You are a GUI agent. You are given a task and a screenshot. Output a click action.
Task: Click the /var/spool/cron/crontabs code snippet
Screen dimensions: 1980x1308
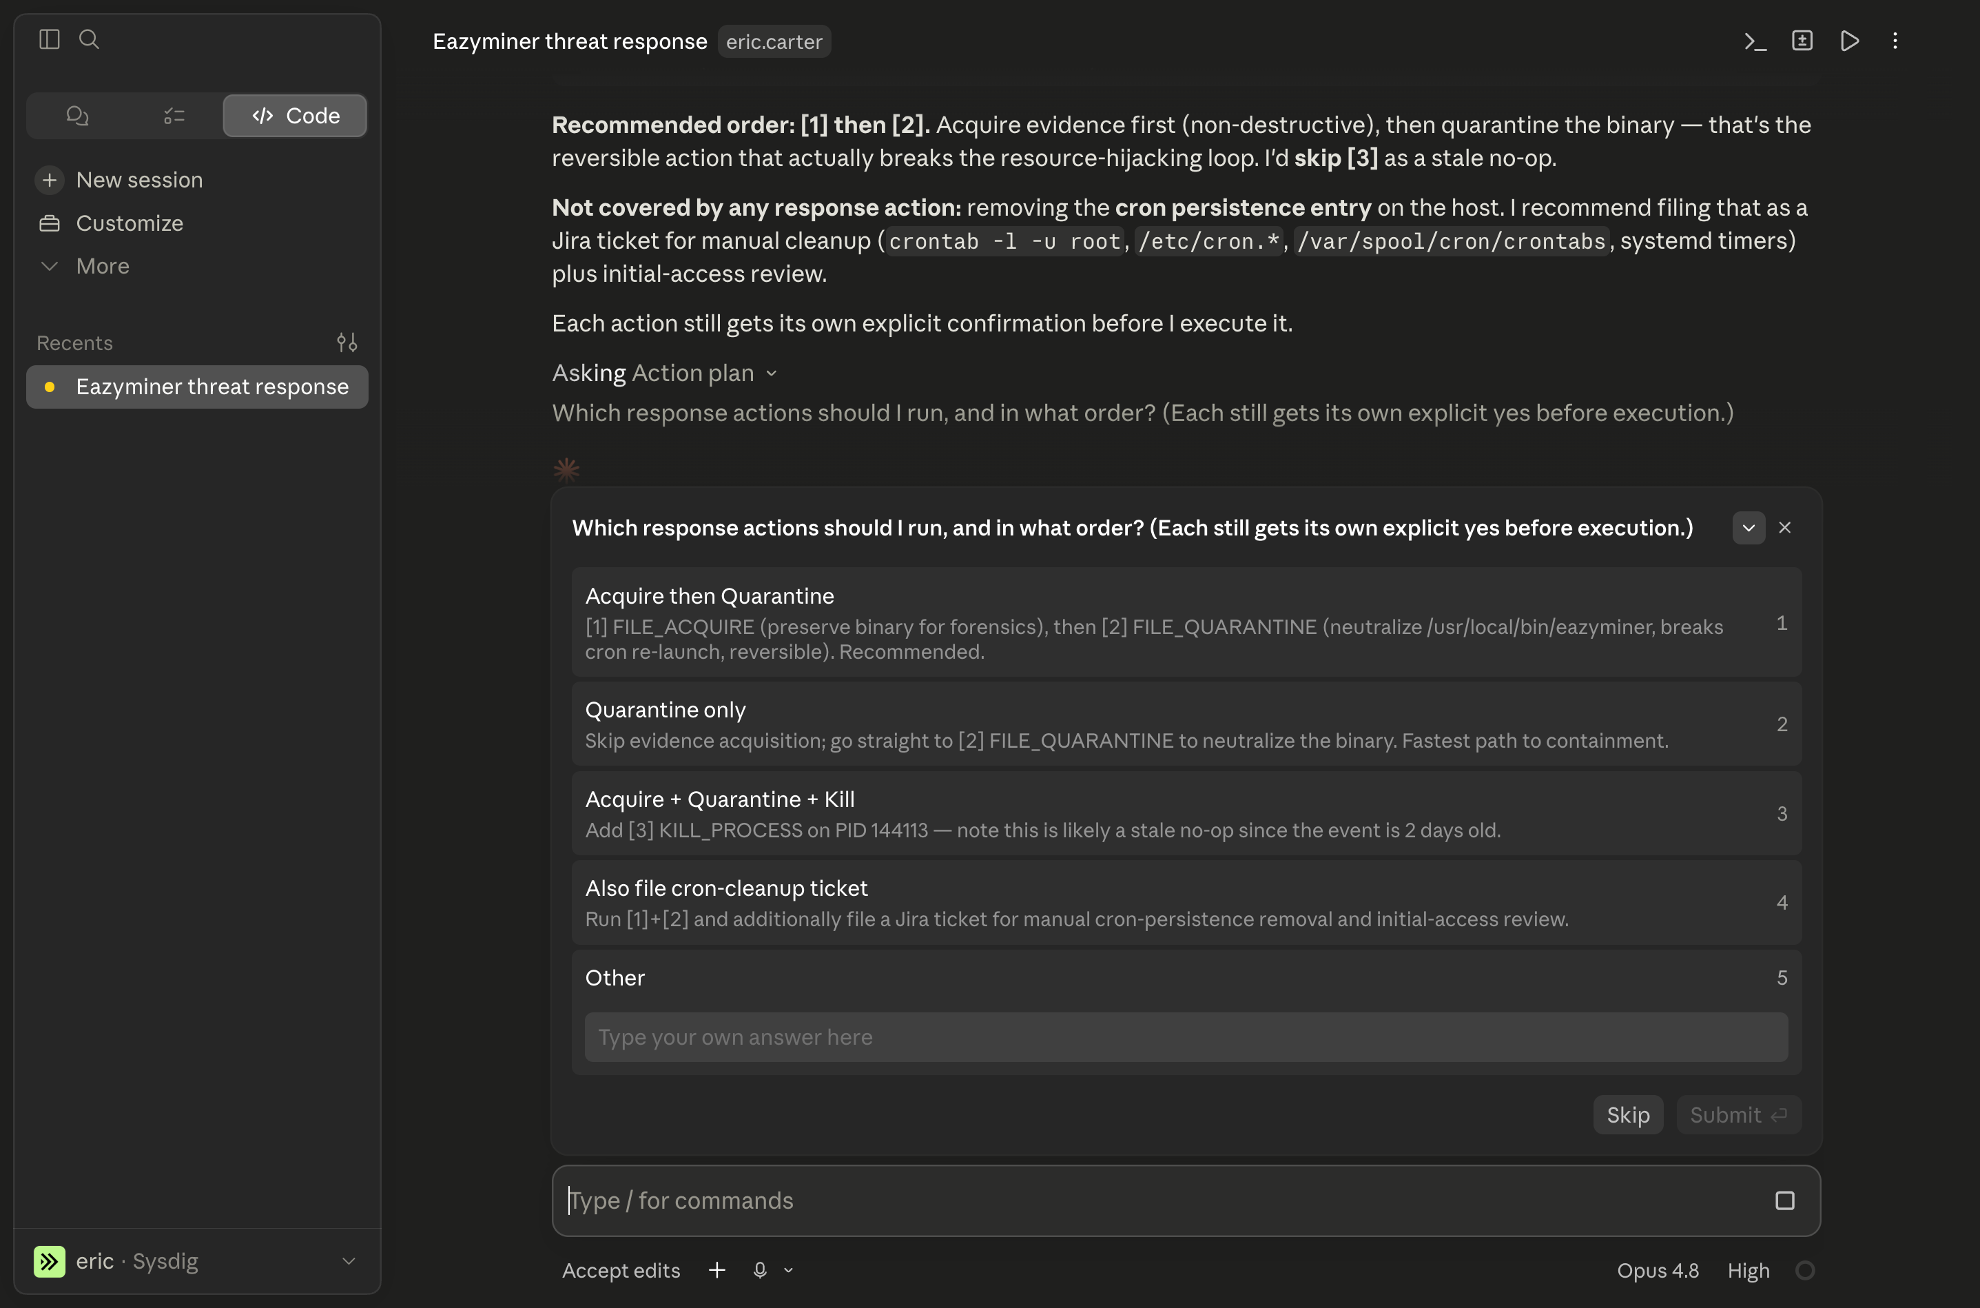click(x=1451, y=241)
